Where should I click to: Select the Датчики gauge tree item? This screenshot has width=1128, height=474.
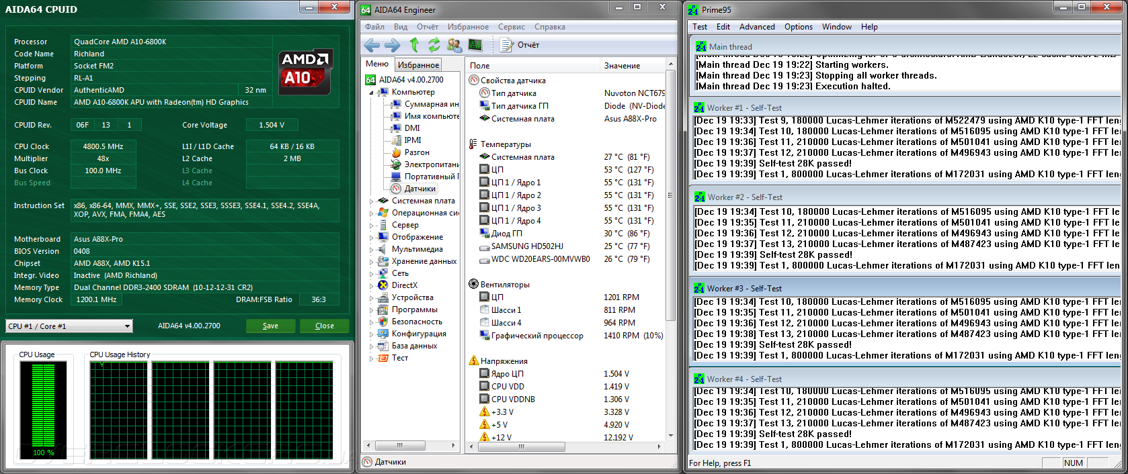(x=414, y=189)
